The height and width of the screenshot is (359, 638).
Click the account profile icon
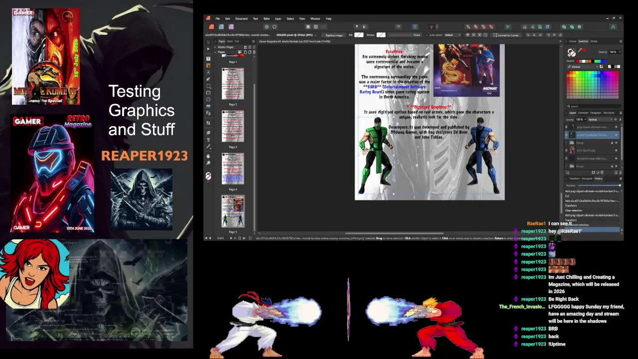click(x=613, y=27)
